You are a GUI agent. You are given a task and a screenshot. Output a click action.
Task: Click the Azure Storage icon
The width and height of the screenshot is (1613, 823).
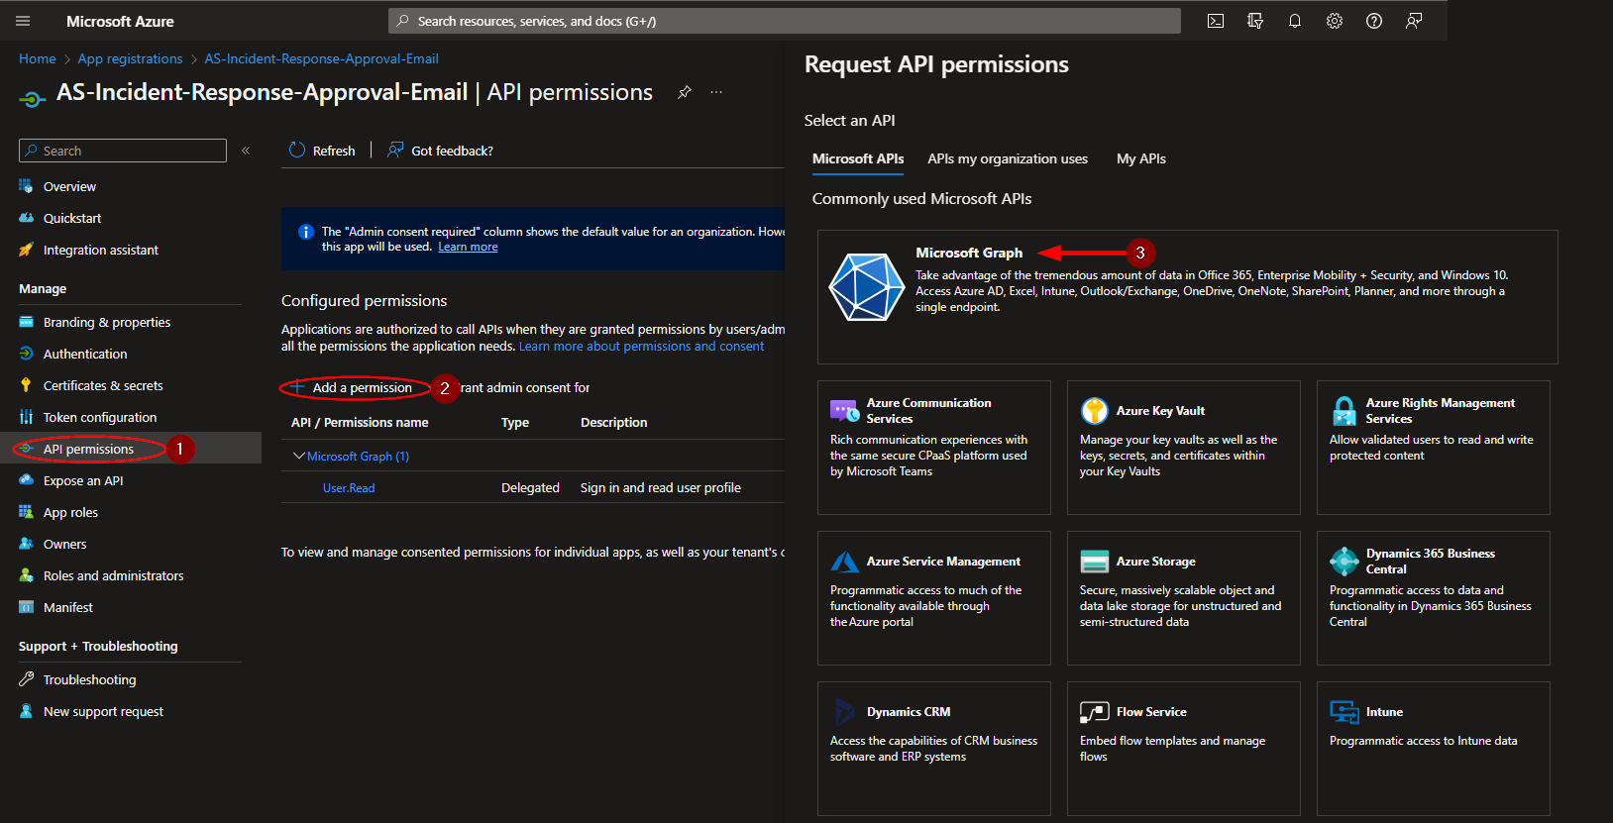pyautogui.click(x=1094, y=562)
